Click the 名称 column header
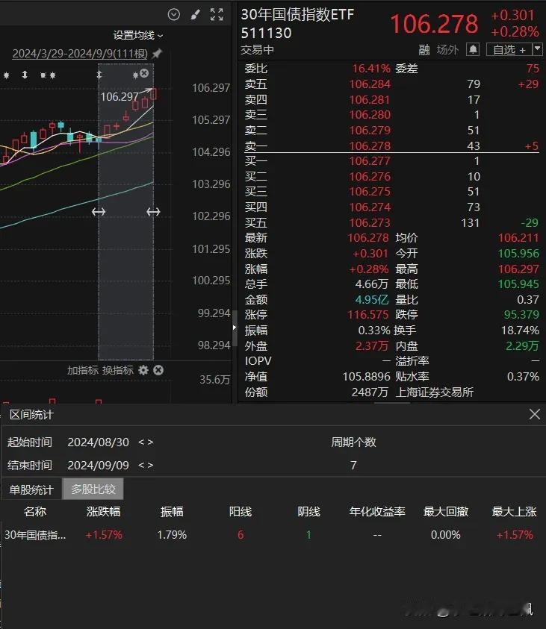Image resolution: width=546 pixels, height=629 pixels. click(35, 511)
